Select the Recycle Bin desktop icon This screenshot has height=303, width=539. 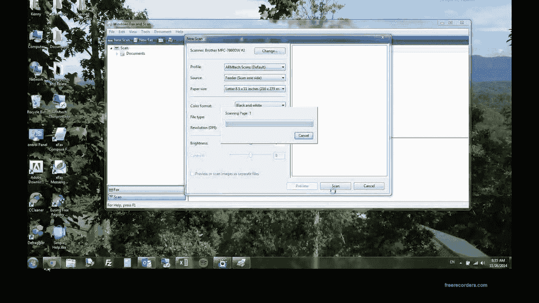pyautogui.click(x=36, y=104)
